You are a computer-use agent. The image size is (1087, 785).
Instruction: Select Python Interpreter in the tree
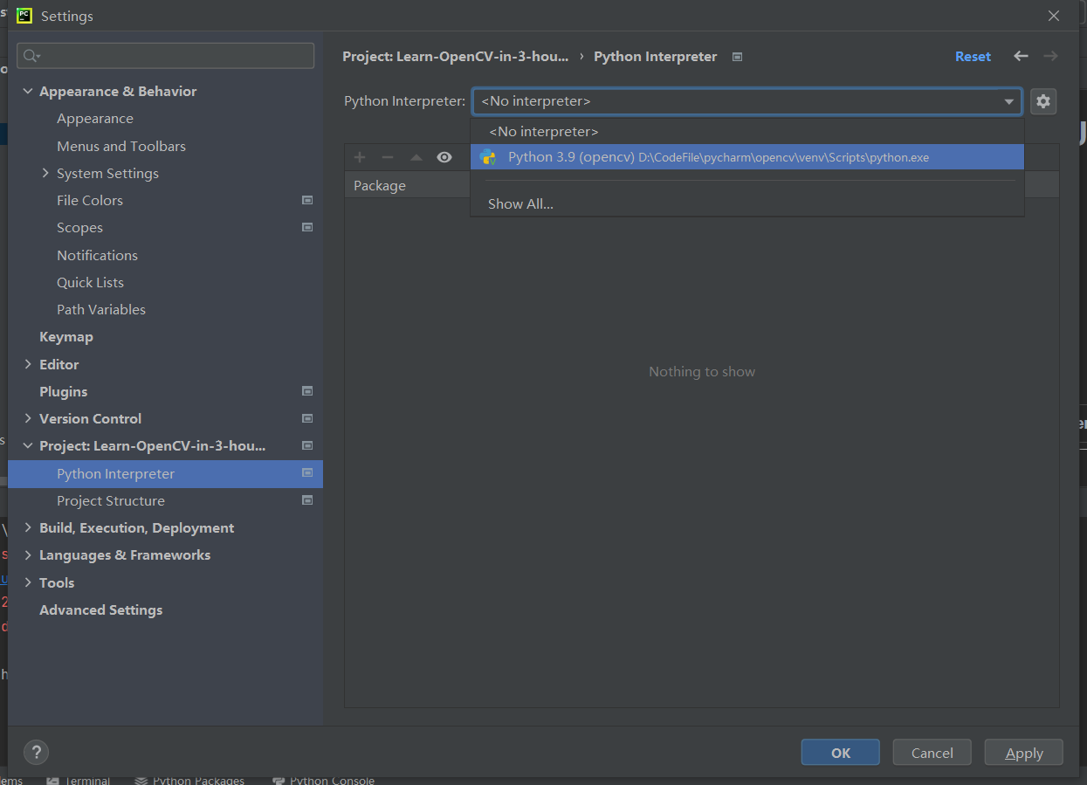coord(165,473)
